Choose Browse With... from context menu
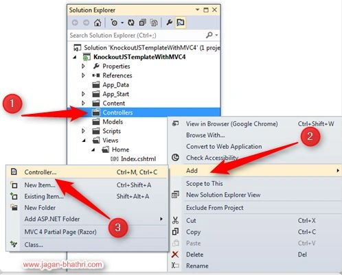This screenshot has height=275, width=342. click(255, 135)
